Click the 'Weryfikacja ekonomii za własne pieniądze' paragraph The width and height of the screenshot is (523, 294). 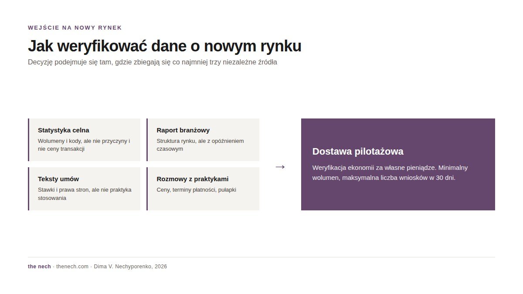pyautogui.click(x=390, y=172)
